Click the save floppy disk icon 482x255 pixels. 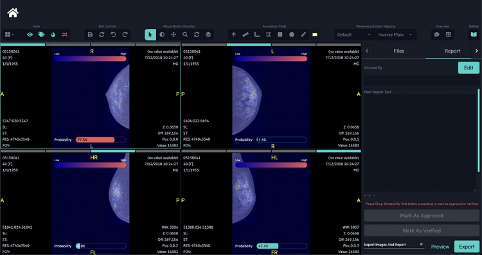90,35
